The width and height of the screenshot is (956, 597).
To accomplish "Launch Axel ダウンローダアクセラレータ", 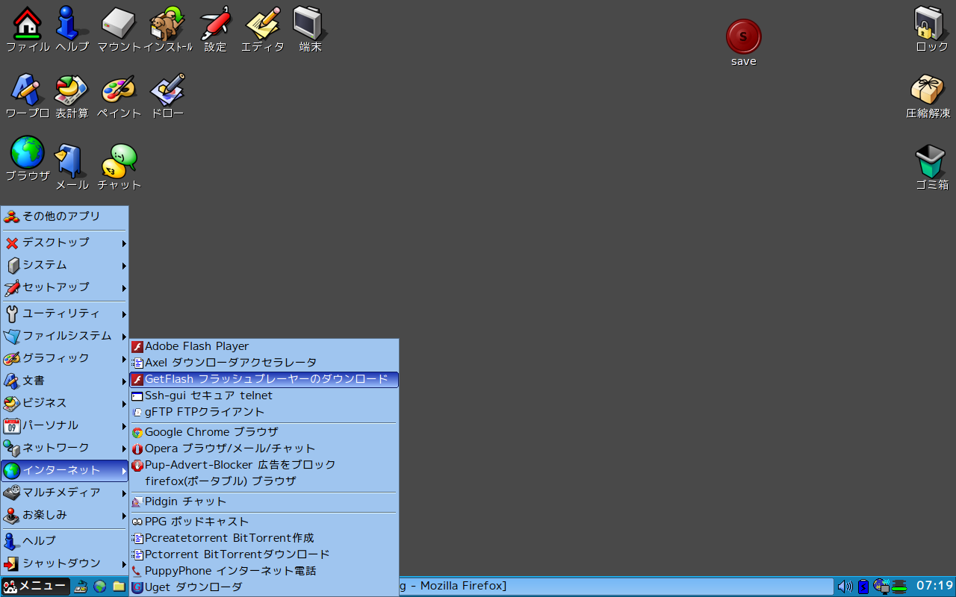I will [x=264, y=363].
